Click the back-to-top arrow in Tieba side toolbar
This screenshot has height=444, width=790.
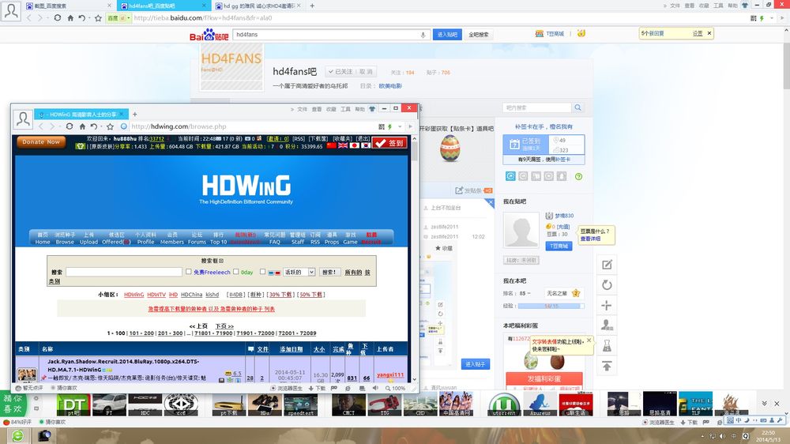coord(607,366)
